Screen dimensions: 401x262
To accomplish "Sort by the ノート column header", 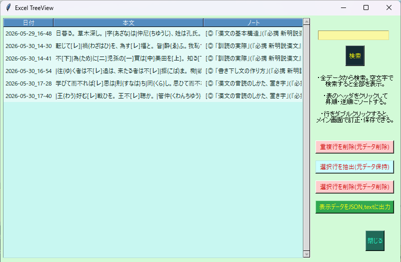I will [253, 23].
